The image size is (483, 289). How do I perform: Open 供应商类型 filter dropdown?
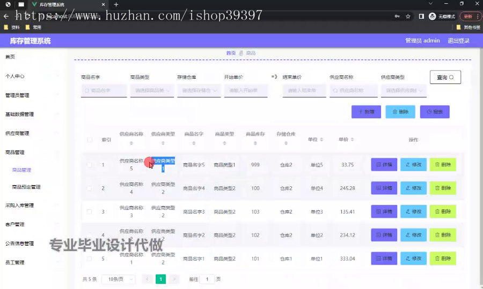[404, 90]
